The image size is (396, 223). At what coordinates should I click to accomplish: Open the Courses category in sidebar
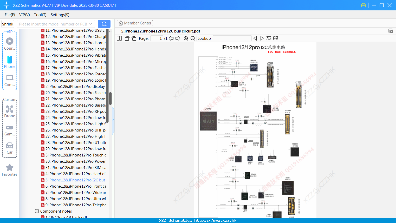[x=10, y=44]
